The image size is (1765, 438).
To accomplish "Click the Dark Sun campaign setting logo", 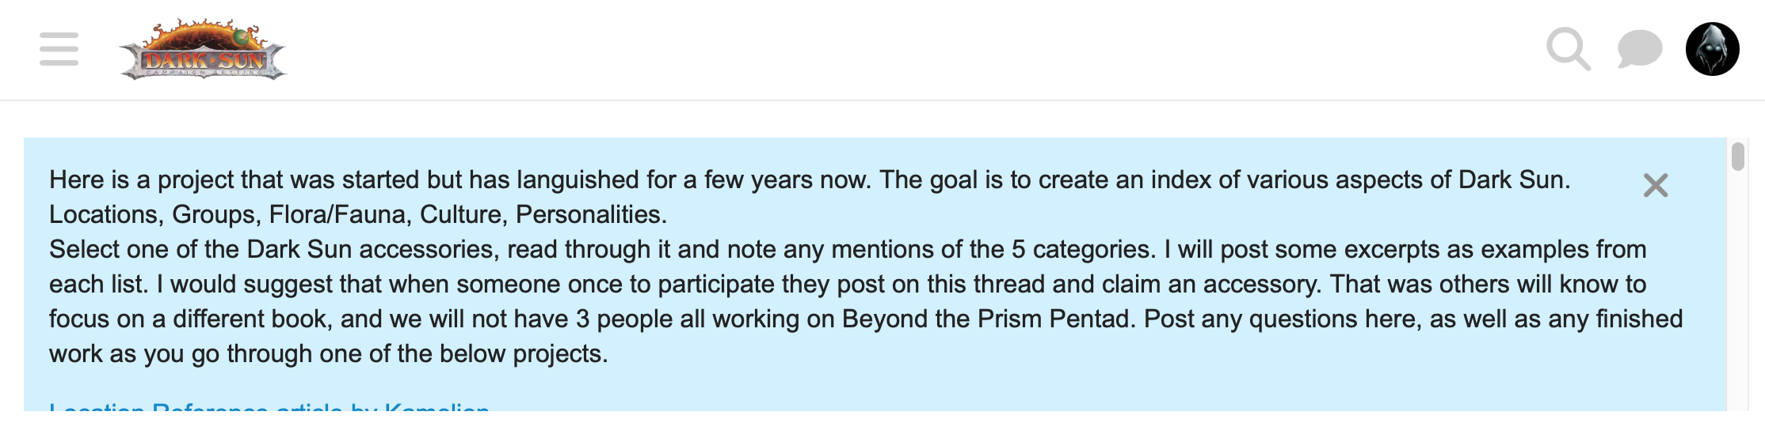I will [x=203, y=51].
